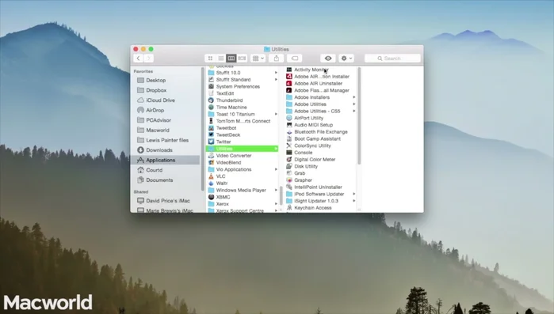The height and width of the screenshot is (314, 554).
Task: Expand the Vio Applications folder arrow
Action: (276, 169)
